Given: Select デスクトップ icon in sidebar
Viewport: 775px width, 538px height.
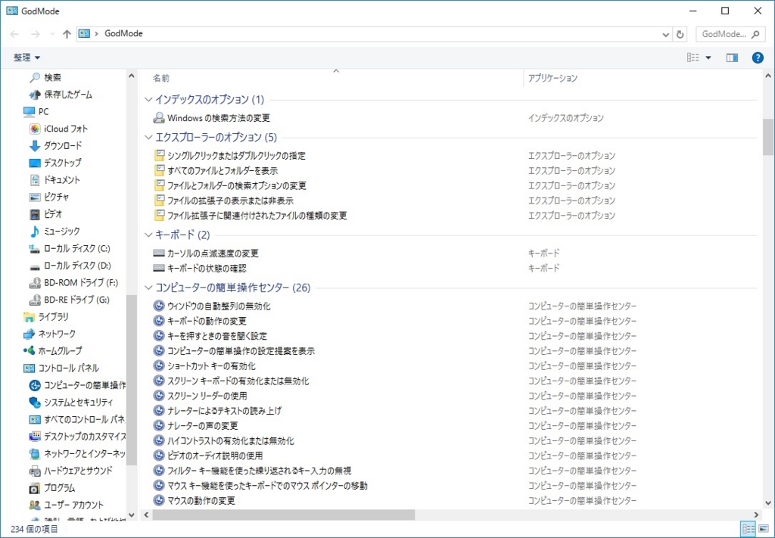Looking at the screenshot, I should pyautogui.click(x=35, y=163).
